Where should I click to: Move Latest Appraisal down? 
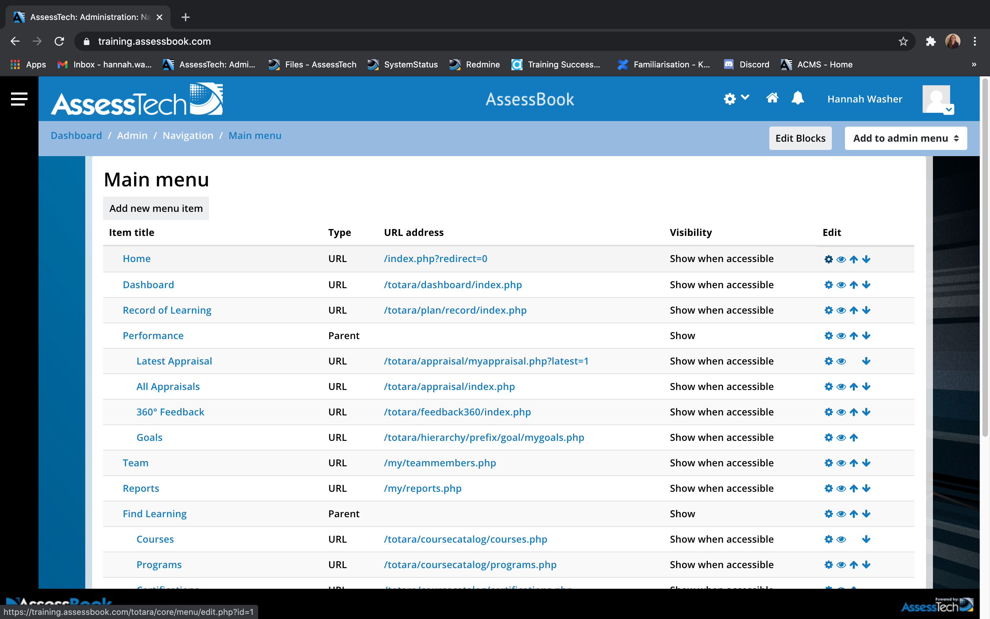coord(866,361)
